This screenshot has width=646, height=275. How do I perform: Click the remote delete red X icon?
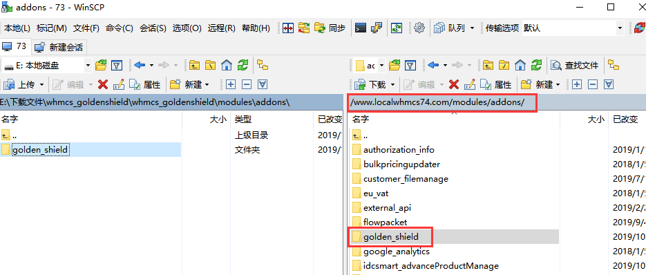pyautogui.click(x=454, y=84)
